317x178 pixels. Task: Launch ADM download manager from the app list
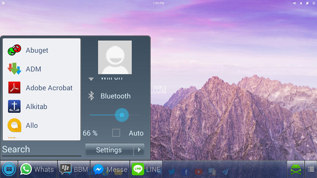coord(42,69)
